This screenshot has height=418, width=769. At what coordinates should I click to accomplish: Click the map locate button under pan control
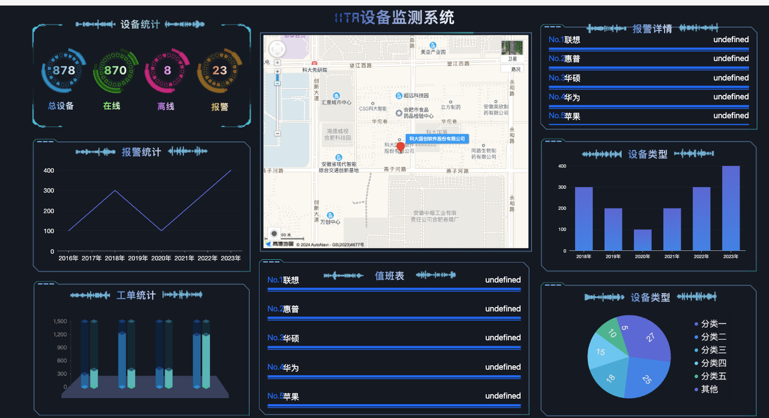pos(278,62)
